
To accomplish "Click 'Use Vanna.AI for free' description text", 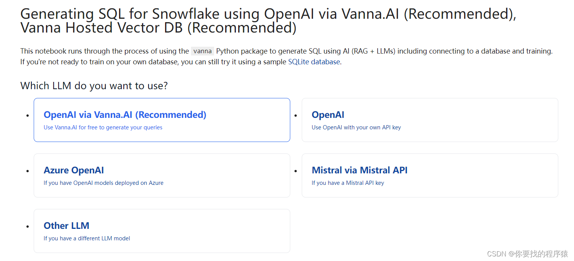I will (103, 127).
